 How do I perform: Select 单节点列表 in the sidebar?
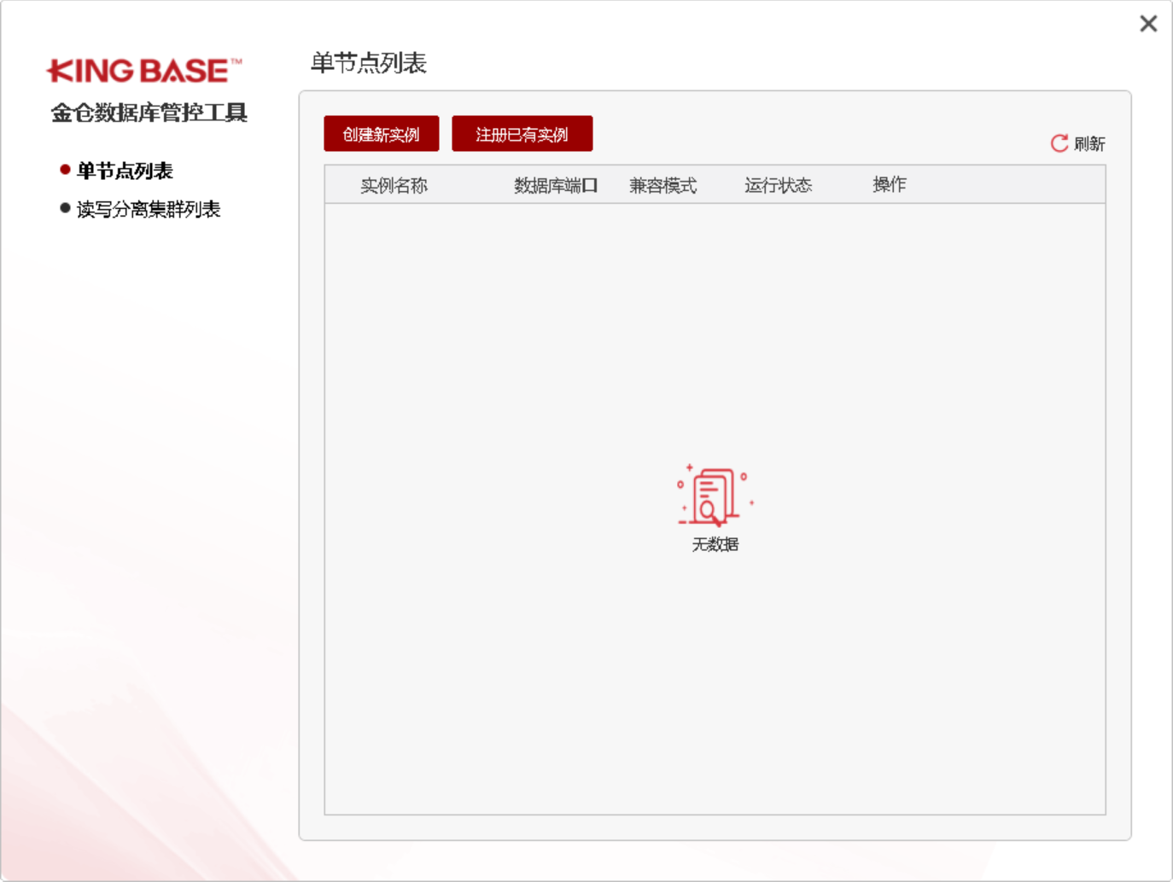tap(125, 171)
